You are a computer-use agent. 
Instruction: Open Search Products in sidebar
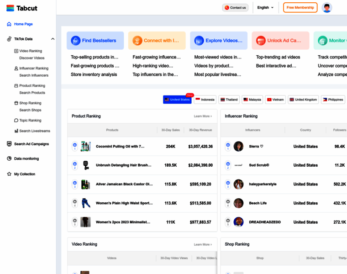tap(32, 93)
